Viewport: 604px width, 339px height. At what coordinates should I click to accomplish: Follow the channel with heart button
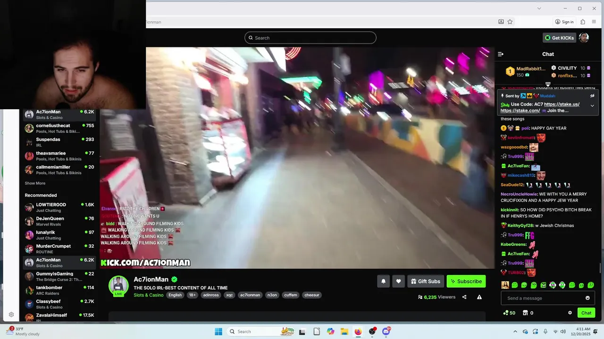pyautogui.click(x=398, y=281)
